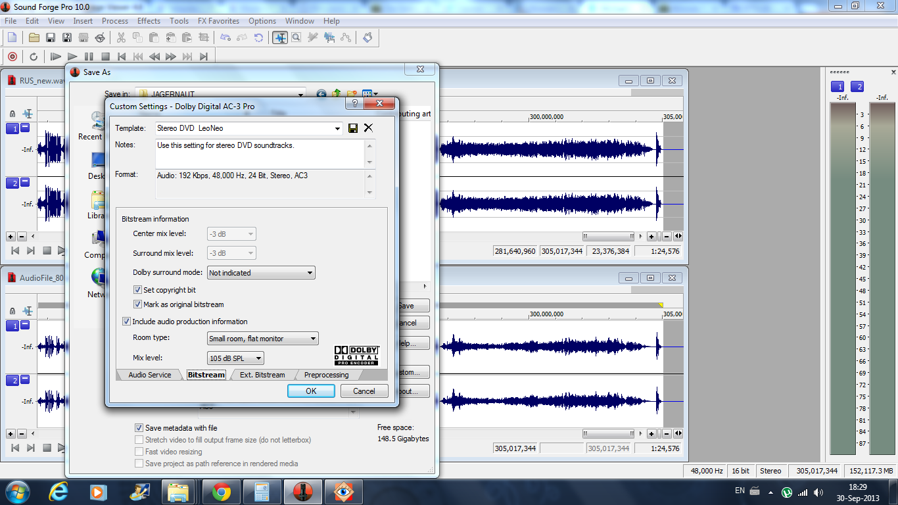This screenshot has height=505, width=898.
Task: Uncheck Set copyright bit
Action: coord(138,290)
